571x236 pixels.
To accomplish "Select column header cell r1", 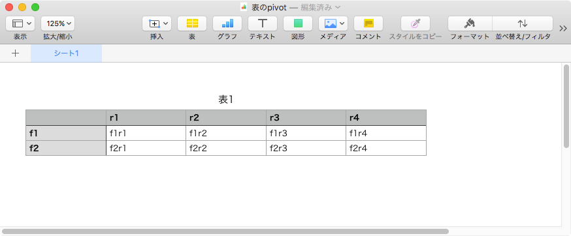I will coord(146,117).
